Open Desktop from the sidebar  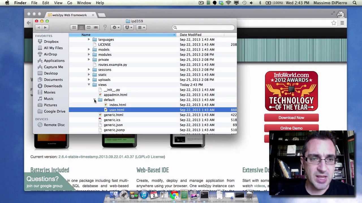tap(51, 73)
